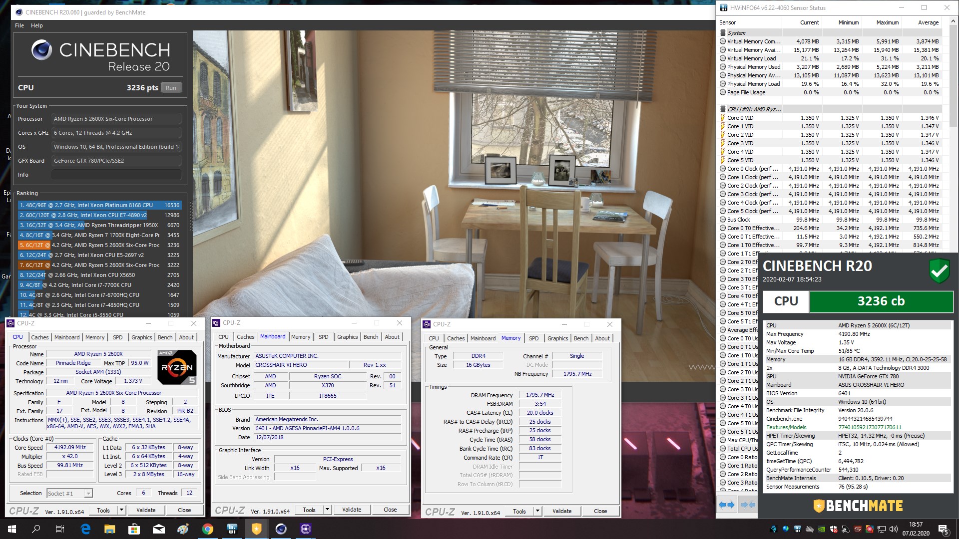Click NVIDIA tray icon
Viewport: 959px width, 539px height.
[x=822, y=529]
